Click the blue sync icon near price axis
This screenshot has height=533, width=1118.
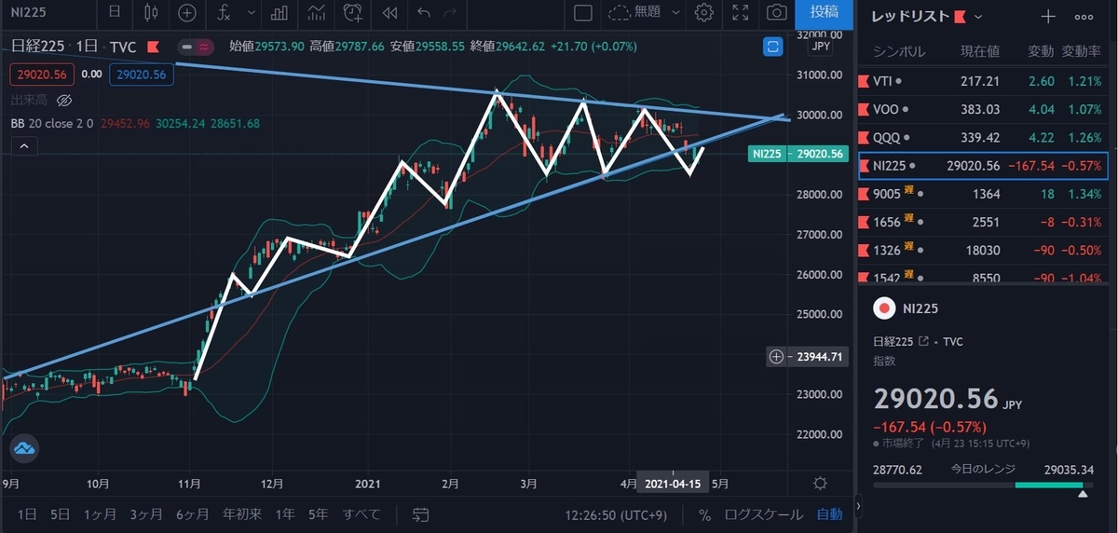click(771, 47)
